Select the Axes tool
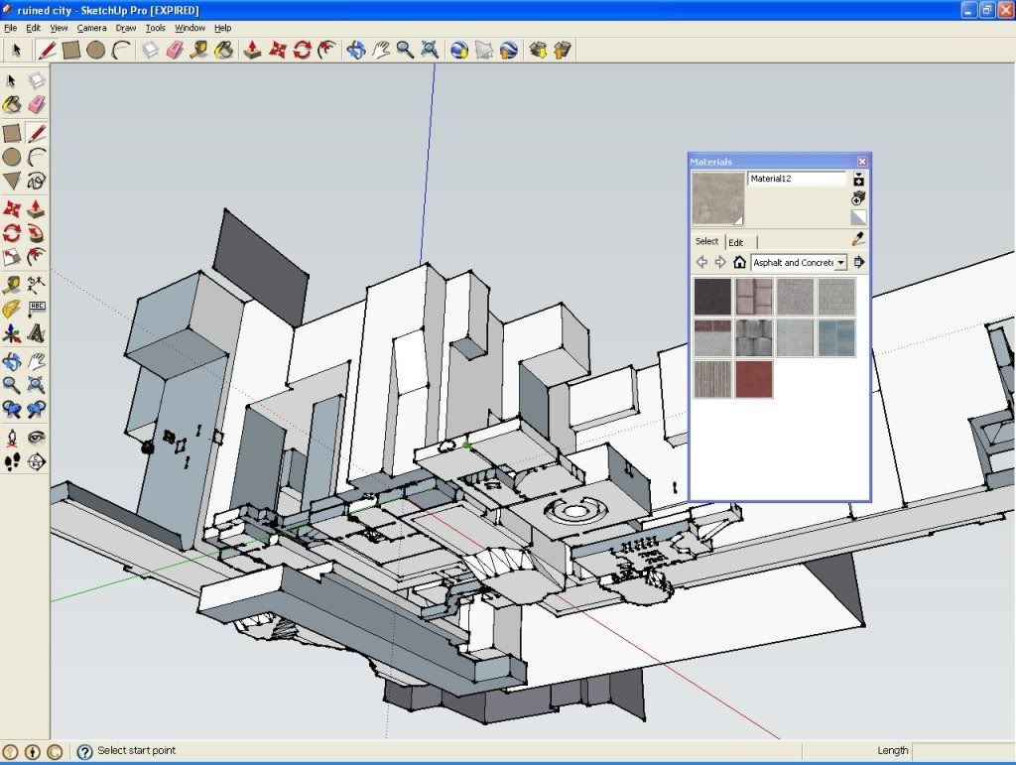The height and width of the screenshot is (765, 1016). point(12,333)
